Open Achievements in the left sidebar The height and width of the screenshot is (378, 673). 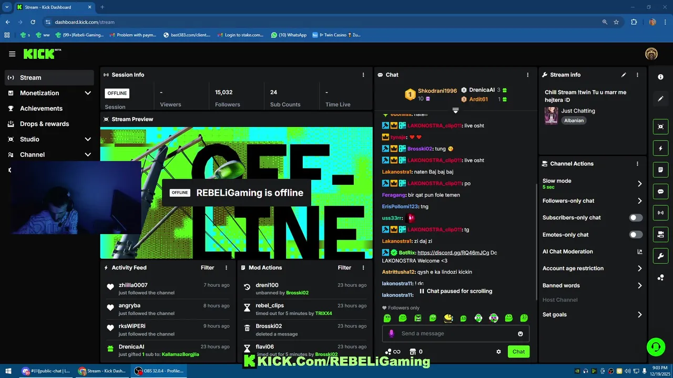49,108
